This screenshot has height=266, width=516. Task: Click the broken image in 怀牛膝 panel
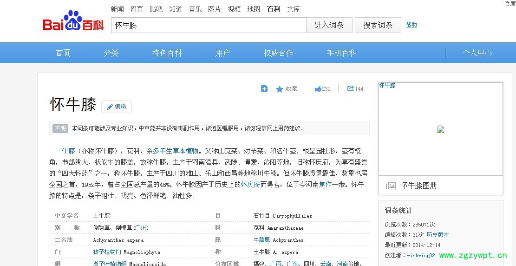point(441,129)
